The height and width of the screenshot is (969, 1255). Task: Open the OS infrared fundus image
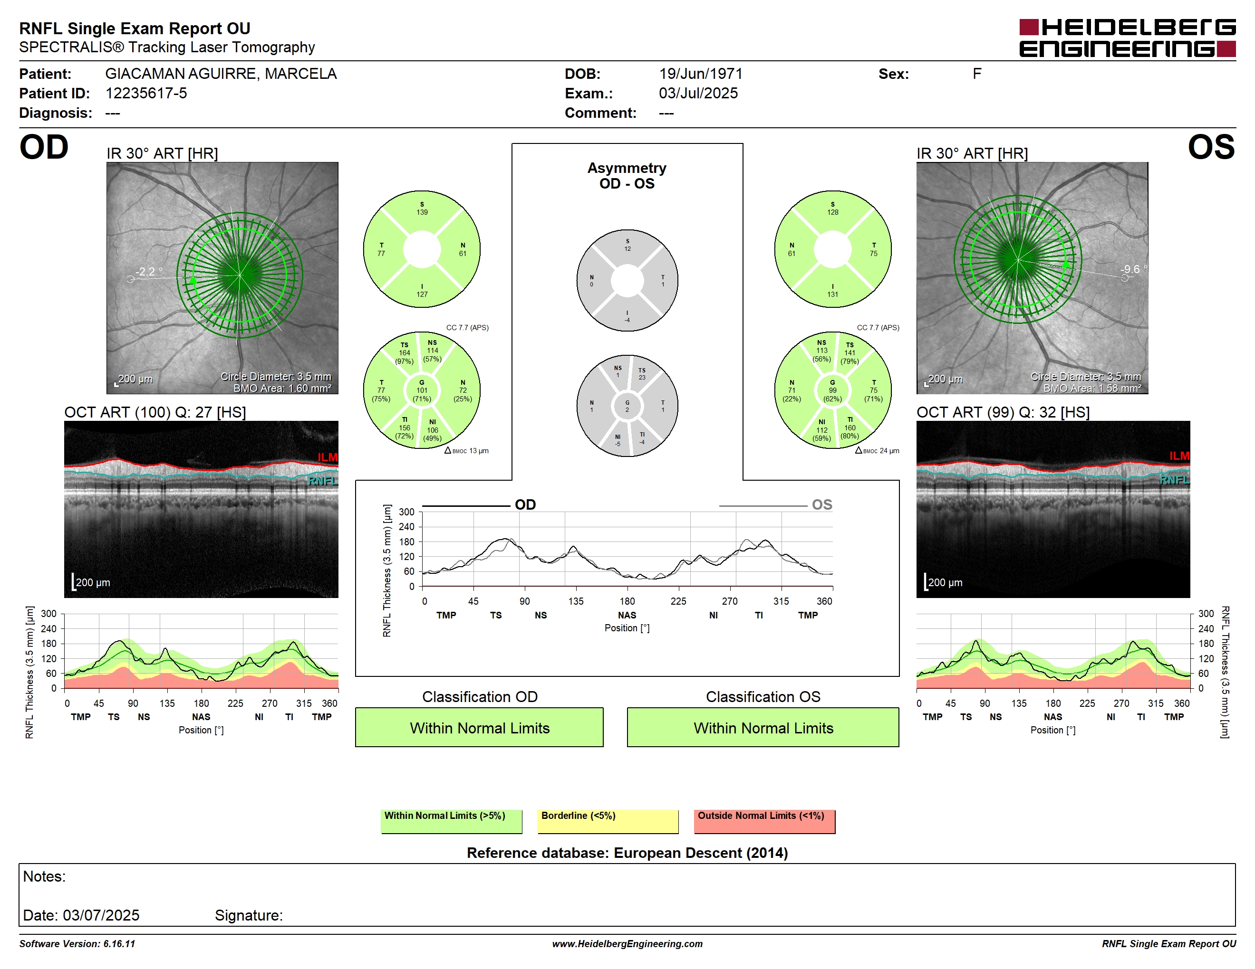pyautogui.click(x=1032, y=278)
